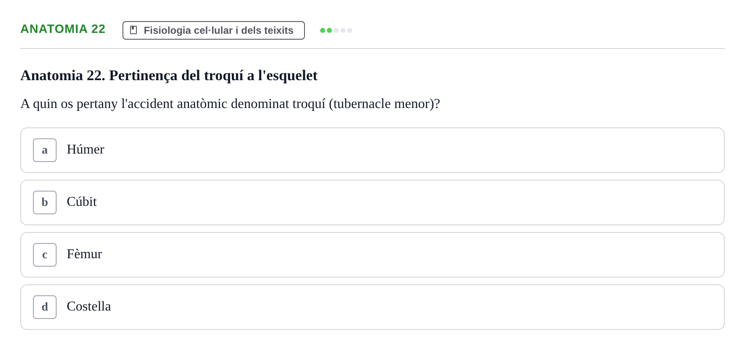Screen dimensions: 745x351
Task: Select letter badge 'b' for Cúbit
Action: (x=45, y=202)
